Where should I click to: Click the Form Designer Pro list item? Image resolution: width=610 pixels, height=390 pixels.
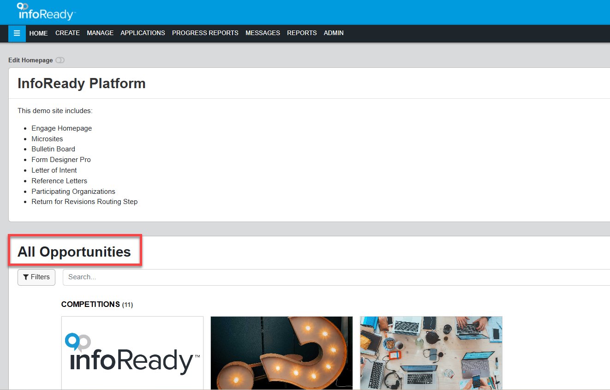pos(61,160)
